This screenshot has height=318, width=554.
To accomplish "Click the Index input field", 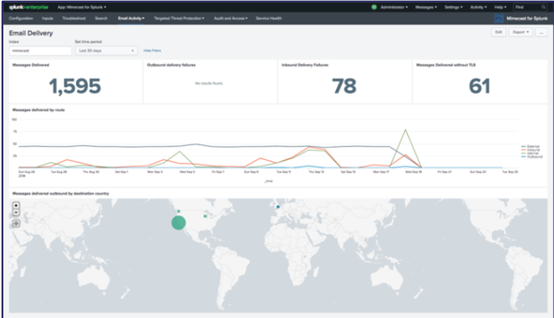I will click(x=40, y=50).
